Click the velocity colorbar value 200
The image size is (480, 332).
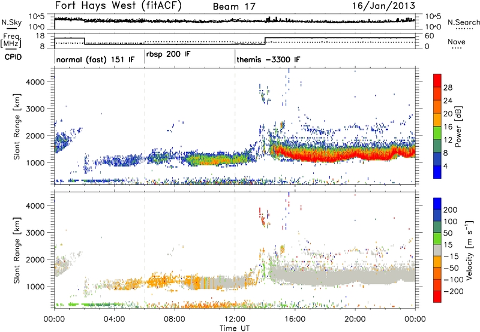(450, 210)
